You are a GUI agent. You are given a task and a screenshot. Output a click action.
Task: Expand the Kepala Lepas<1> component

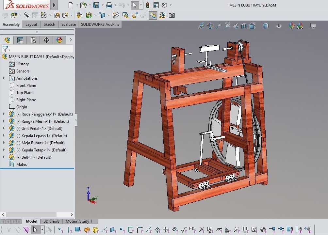(x=4, y=135)
